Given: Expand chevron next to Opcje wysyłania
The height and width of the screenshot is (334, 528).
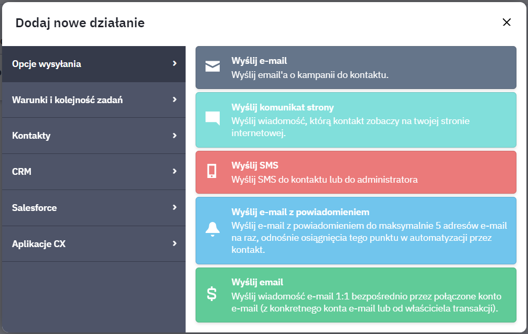Looking at the screenshot, I should 175,63.
